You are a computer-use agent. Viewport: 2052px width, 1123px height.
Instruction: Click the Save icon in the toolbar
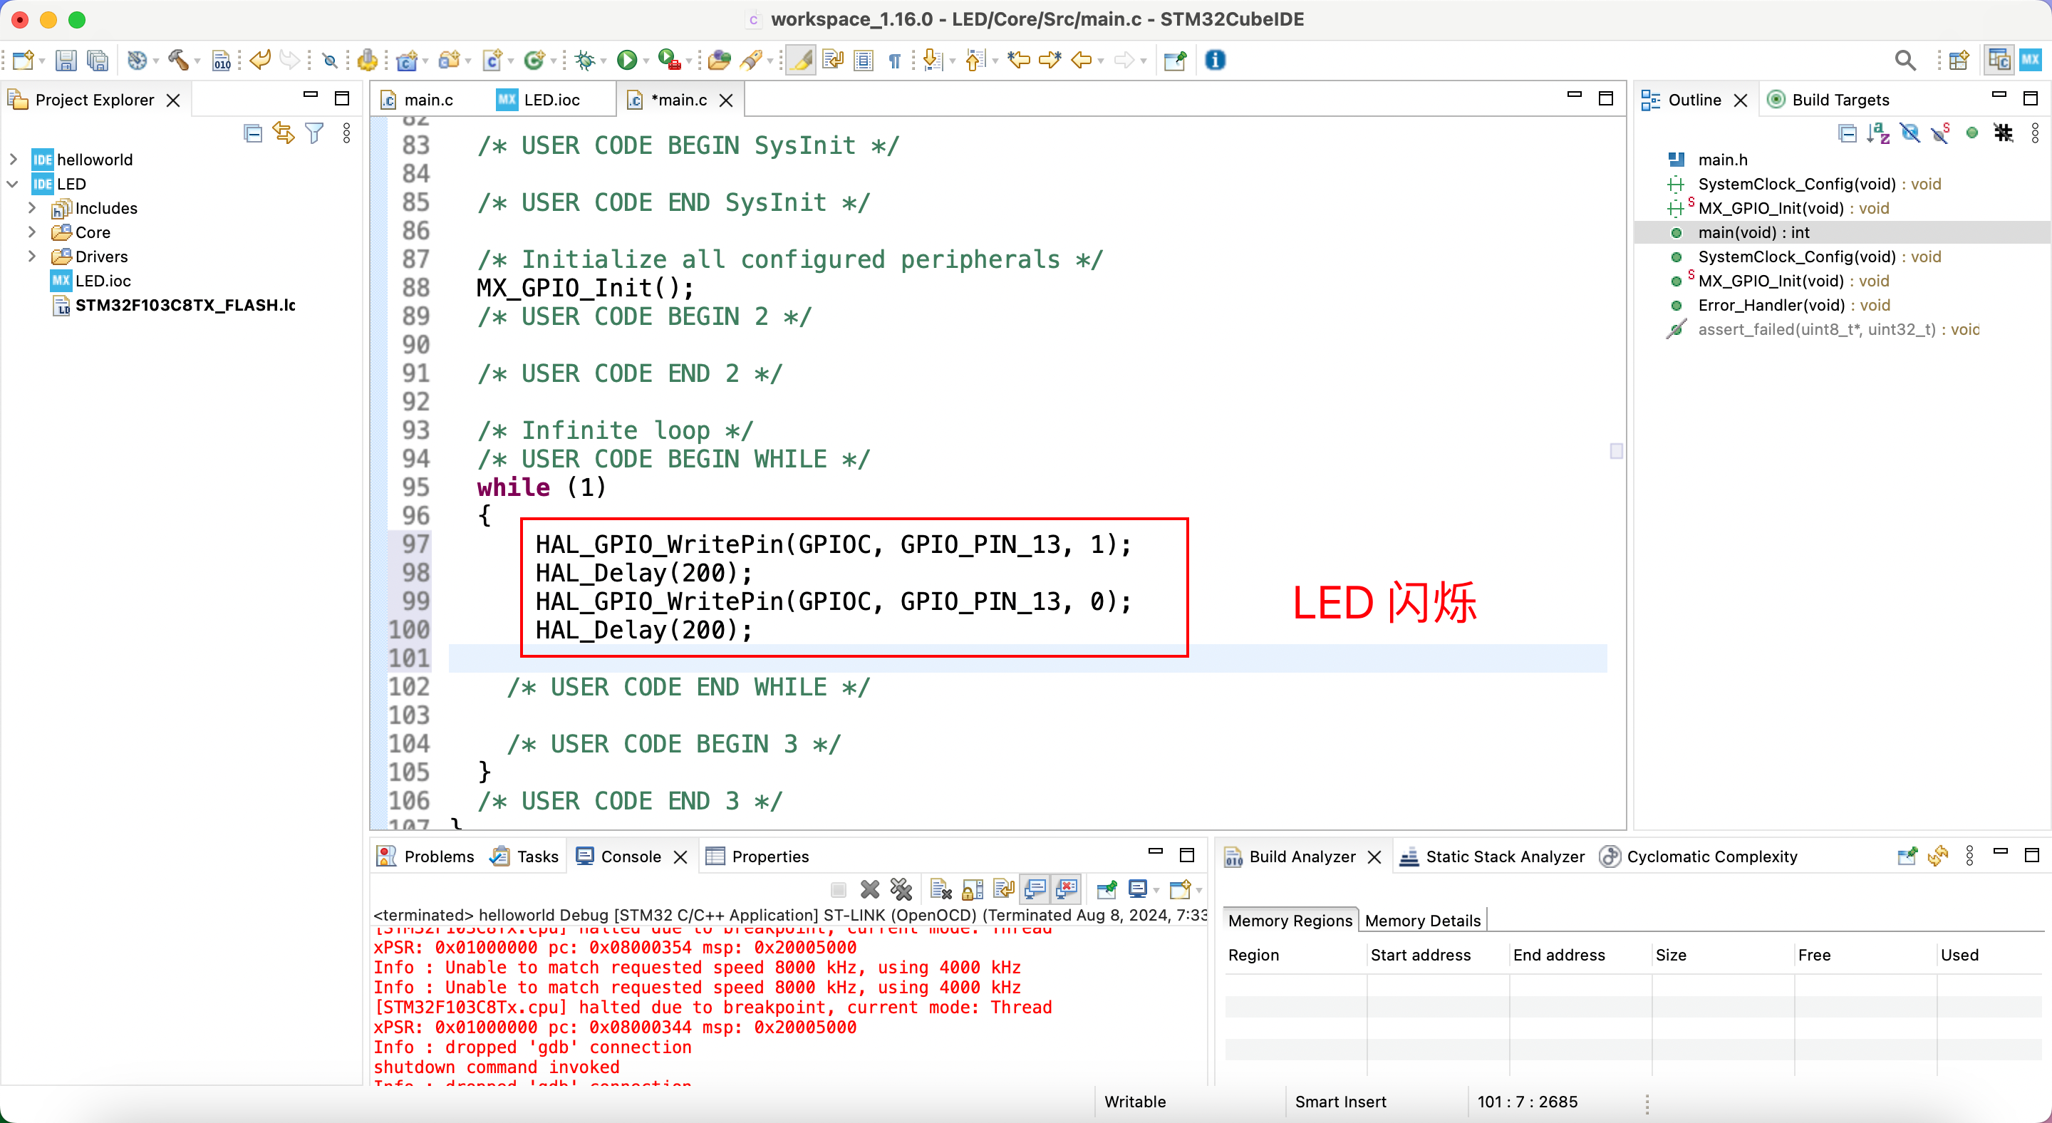tap(66, 61)
